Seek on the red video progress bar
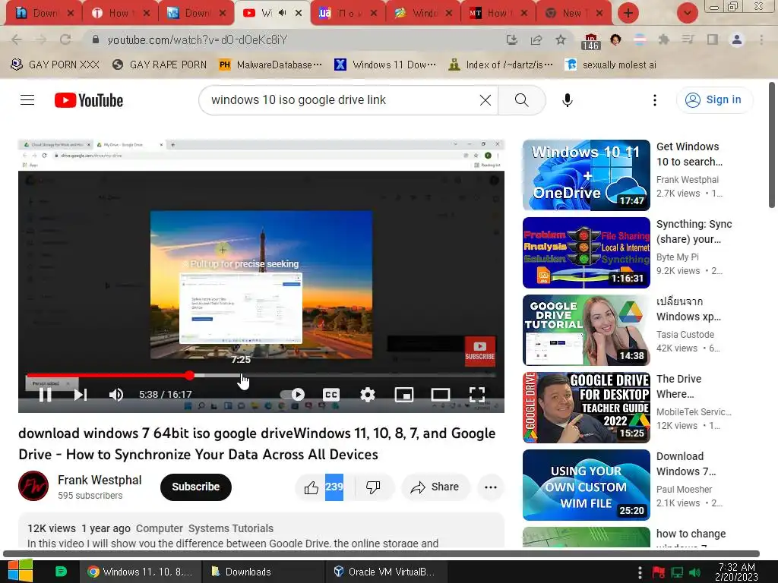 point(108,375)
